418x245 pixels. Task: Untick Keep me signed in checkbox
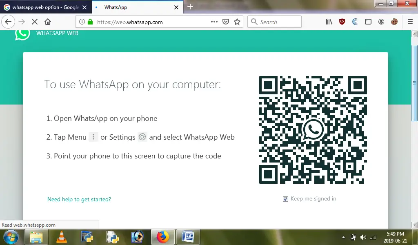285,199
